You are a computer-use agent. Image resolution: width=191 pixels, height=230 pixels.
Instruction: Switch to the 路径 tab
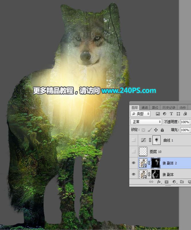(x=155, y=107)
